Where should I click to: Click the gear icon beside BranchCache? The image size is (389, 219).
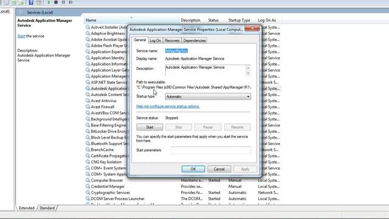[88, 150]
